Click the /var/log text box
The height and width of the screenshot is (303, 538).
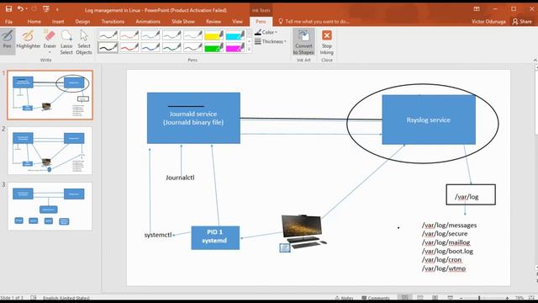coord(471,194)
